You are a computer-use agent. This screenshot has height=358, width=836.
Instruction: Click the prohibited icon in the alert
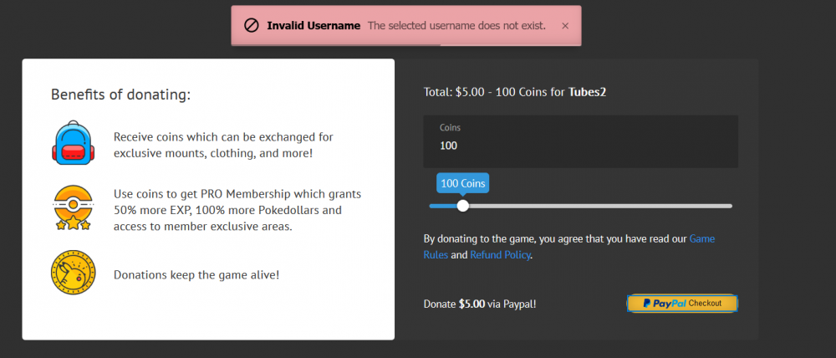(x=251, y=26)
